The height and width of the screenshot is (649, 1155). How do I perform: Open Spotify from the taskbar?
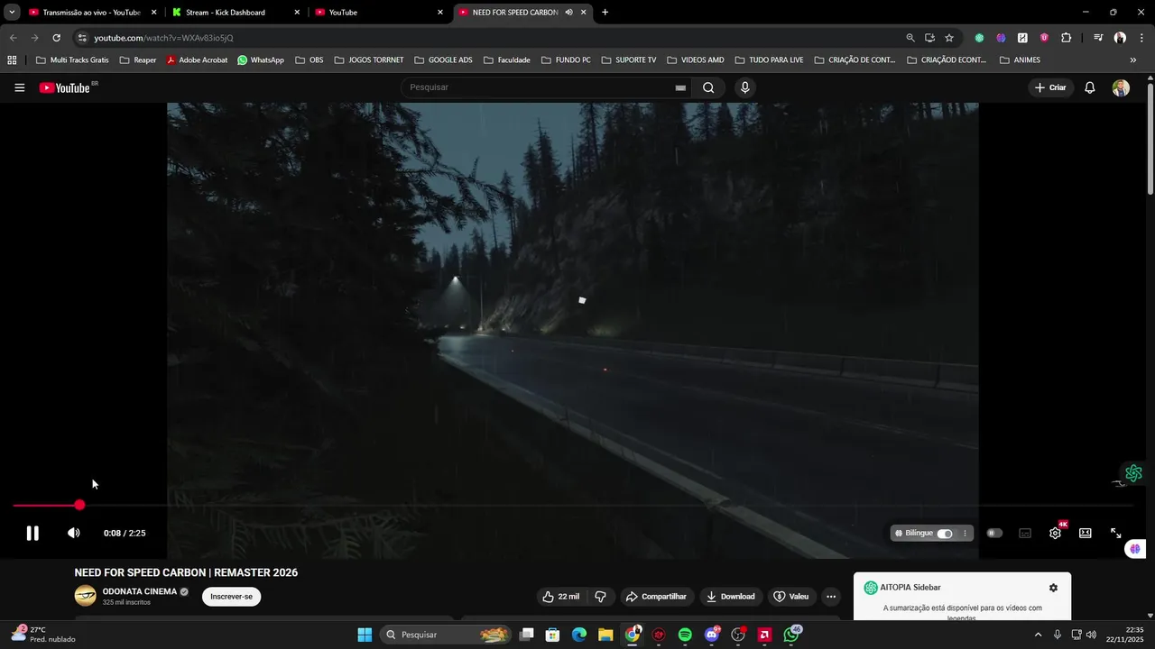(x=685, y=635)
